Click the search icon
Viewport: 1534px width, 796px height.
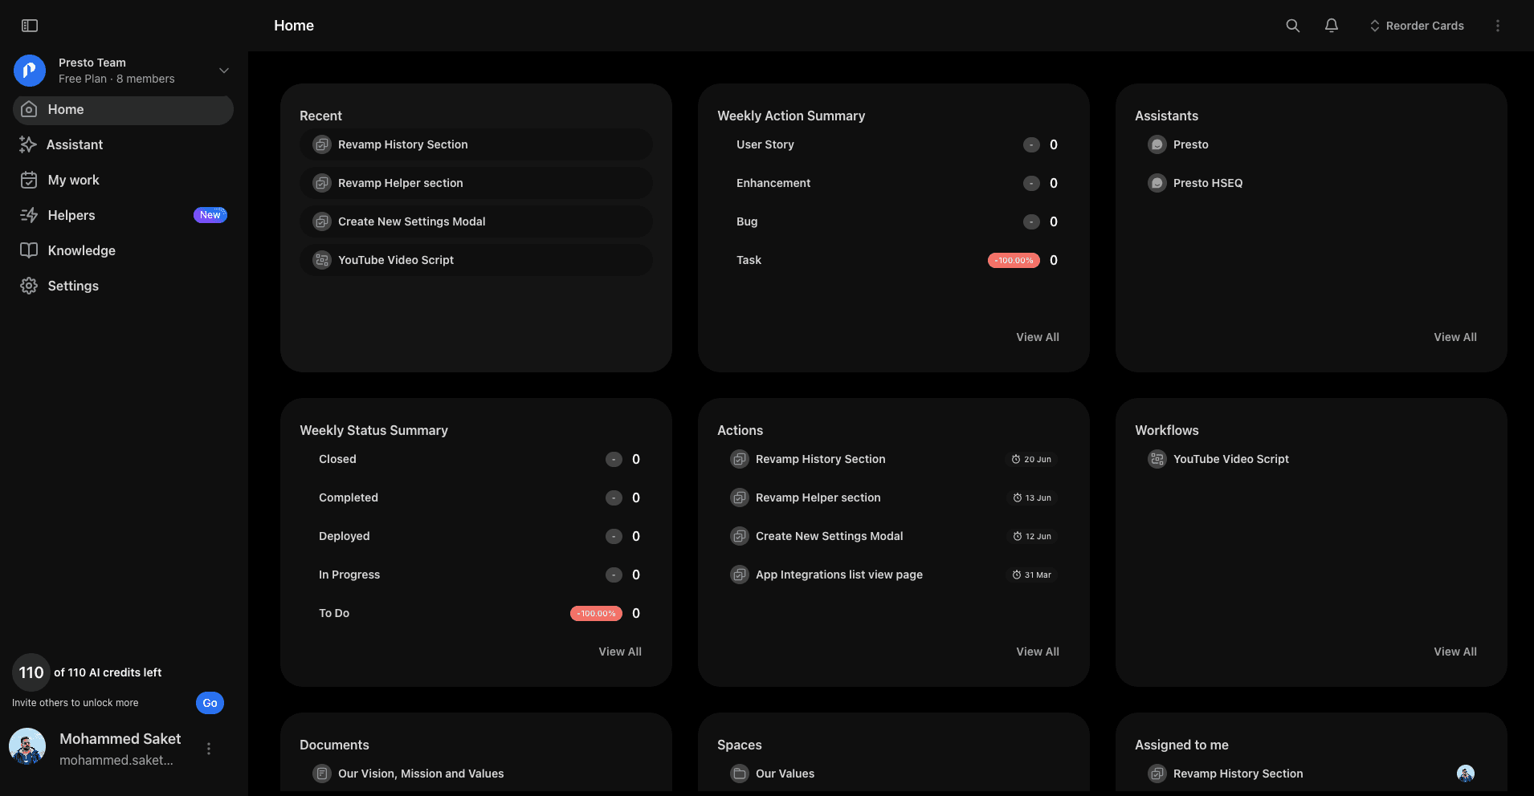point(1291,25)
